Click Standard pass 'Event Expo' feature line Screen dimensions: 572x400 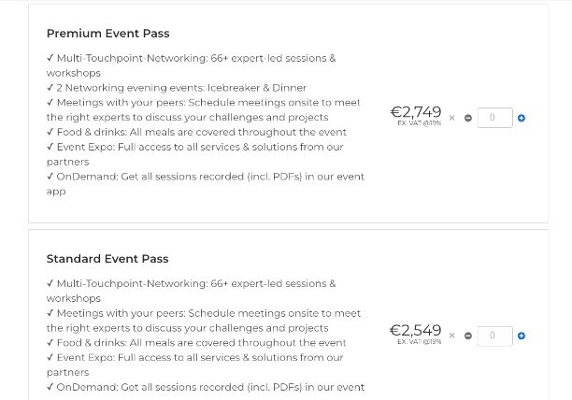(x=194, y=357)
